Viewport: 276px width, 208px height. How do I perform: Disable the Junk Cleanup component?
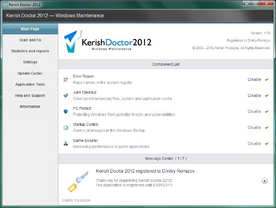[254, 96]
